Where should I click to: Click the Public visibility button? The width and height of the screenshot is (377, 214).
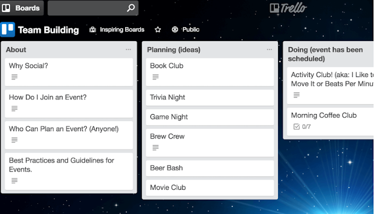185,29
